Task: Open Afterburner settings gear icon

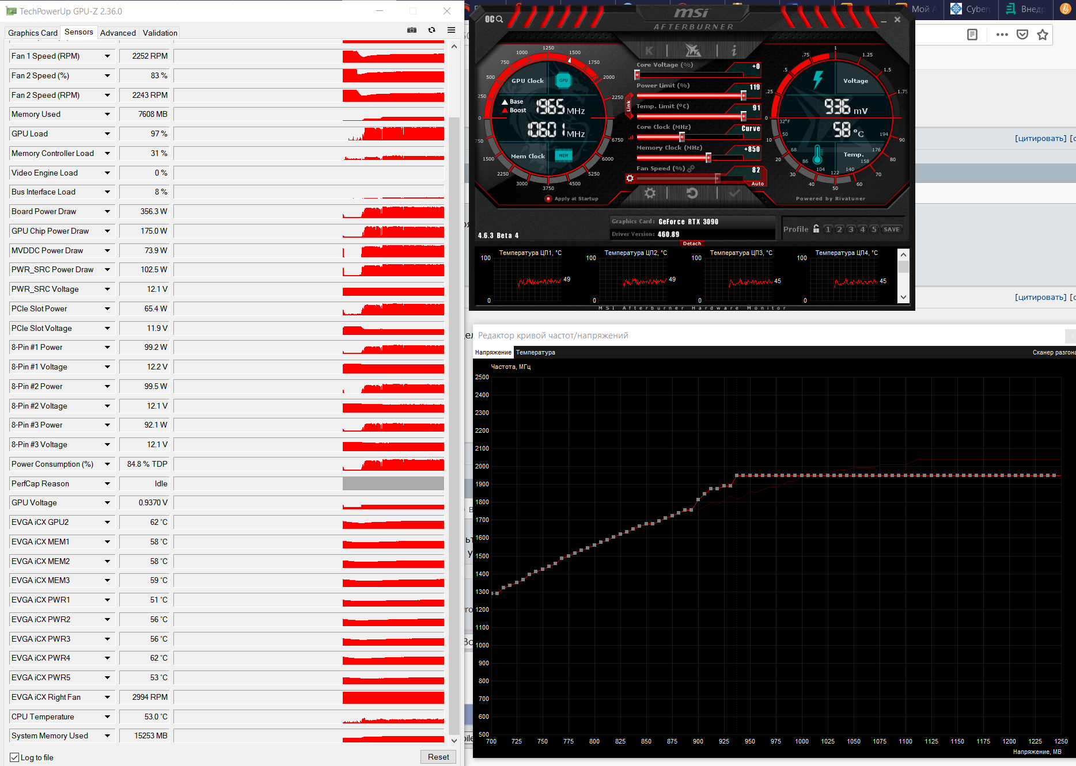Action: tap(650, 193)
